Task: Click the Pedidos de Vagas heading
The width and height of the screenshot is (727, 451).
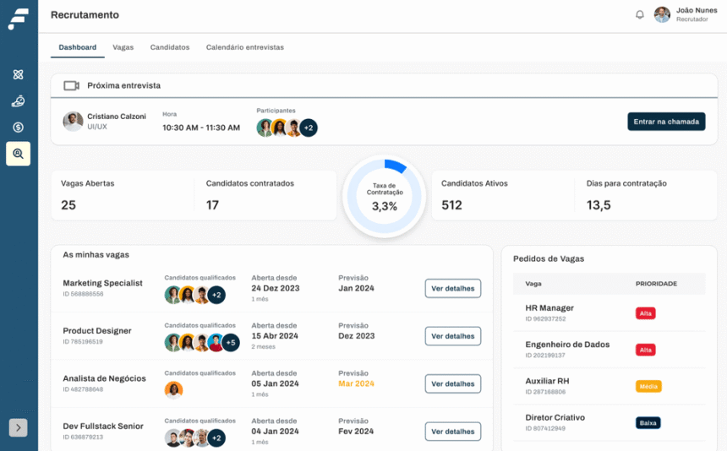Action: point(549,258)
